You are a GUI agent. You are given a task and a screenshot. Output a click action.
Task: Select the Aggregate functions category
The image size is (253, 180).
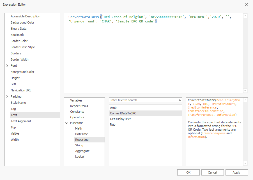click(82, 151)
